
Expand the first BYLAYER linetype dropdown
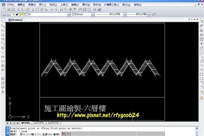click(124, 14)
